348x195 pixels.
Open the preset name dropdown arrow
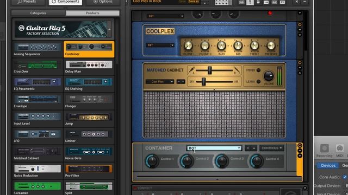[x=204, y=3]
